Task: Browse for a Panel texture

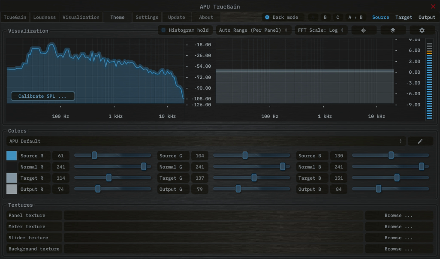Action: (x=398, y=216)
